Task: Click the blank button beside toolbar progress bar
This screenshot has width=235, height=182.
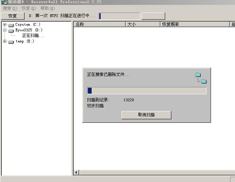Action: pos(153,16)
